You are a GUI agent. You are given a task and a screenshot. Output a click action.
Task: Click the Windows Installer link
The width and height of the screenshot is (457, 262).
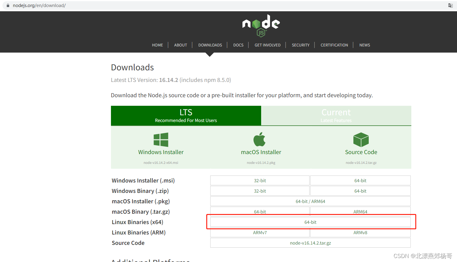tap(161, 152)
